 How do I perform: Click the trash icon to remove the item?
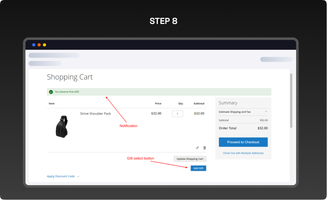click(204, 148)
